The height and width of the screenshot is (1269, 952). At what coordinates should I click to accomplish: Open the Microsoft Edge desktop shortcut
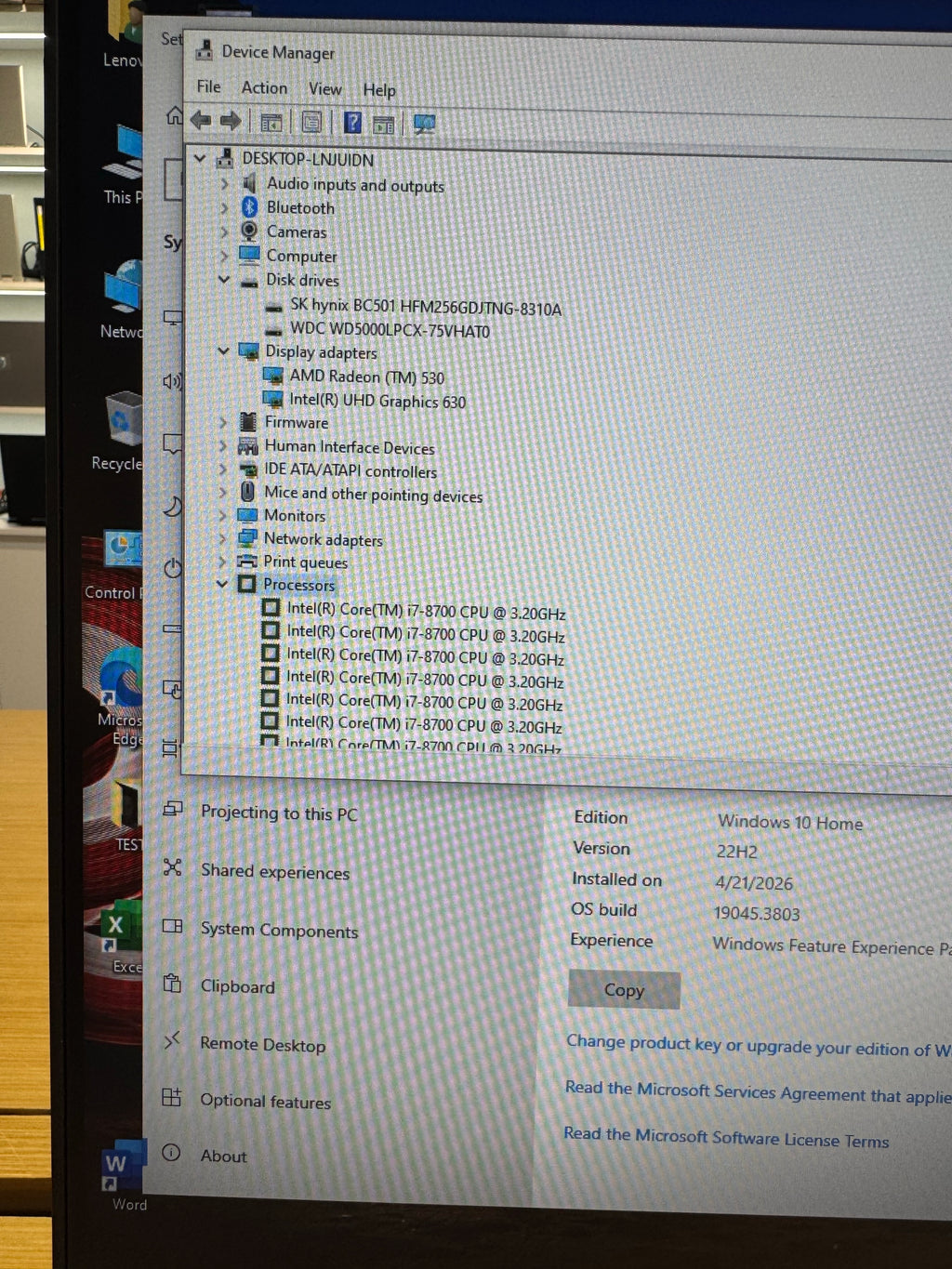(x=121, y=695)
